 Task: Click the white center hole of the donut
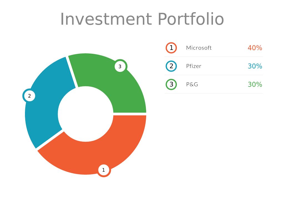[85, 114]
